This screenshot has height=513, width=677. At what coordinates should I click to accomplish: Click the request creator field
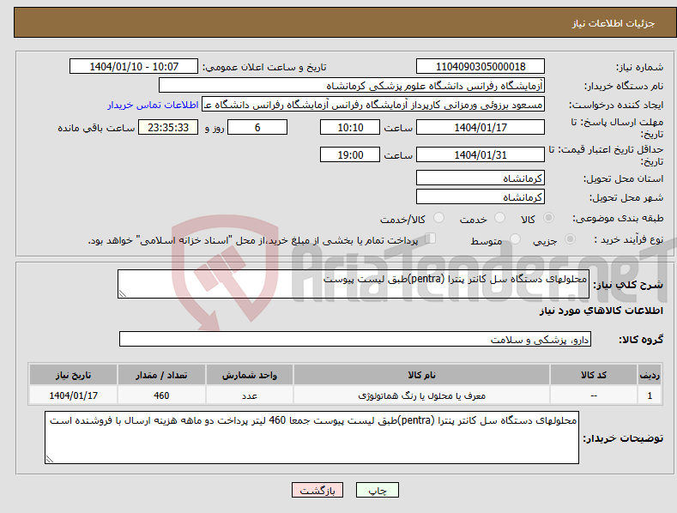[x=373, y=105]
